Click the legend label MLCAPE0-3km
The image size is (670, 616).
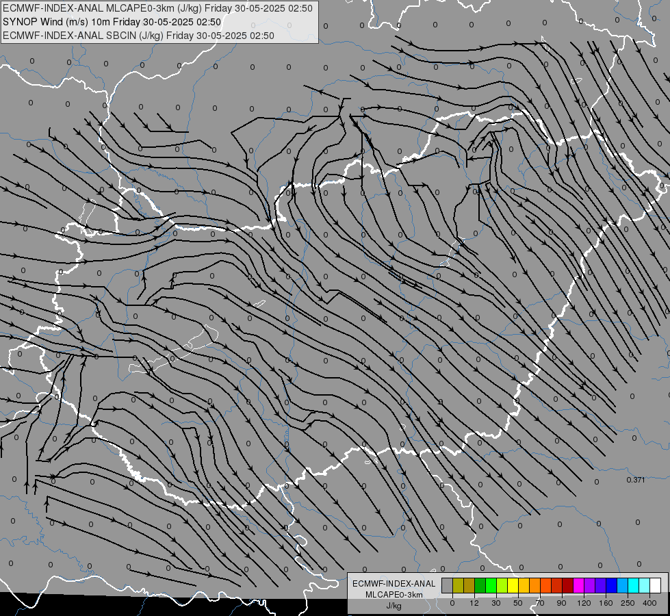pyautogui.click(x=394, y=594)
